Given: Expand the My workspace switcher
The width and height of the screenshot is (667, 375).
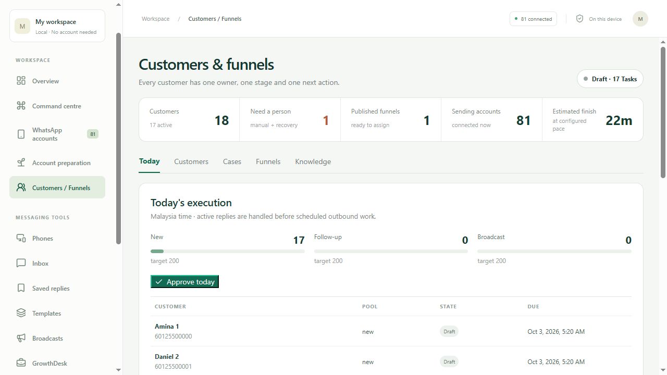Looking at the screenshot, I should [57, 26].
